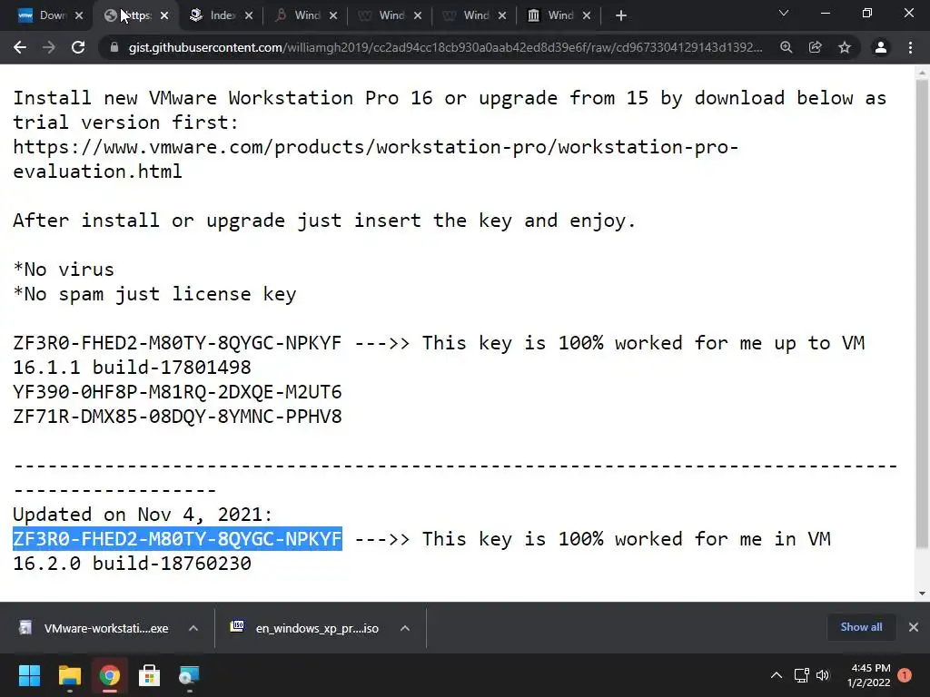Bookmark this page with the star
The height and width of the screenshot is (697, 930).
845,47
